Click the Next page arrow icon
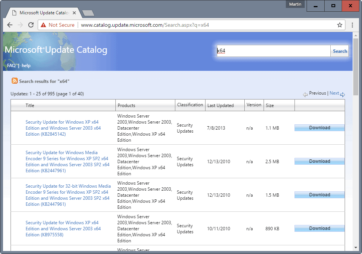 tap(343, 95)
